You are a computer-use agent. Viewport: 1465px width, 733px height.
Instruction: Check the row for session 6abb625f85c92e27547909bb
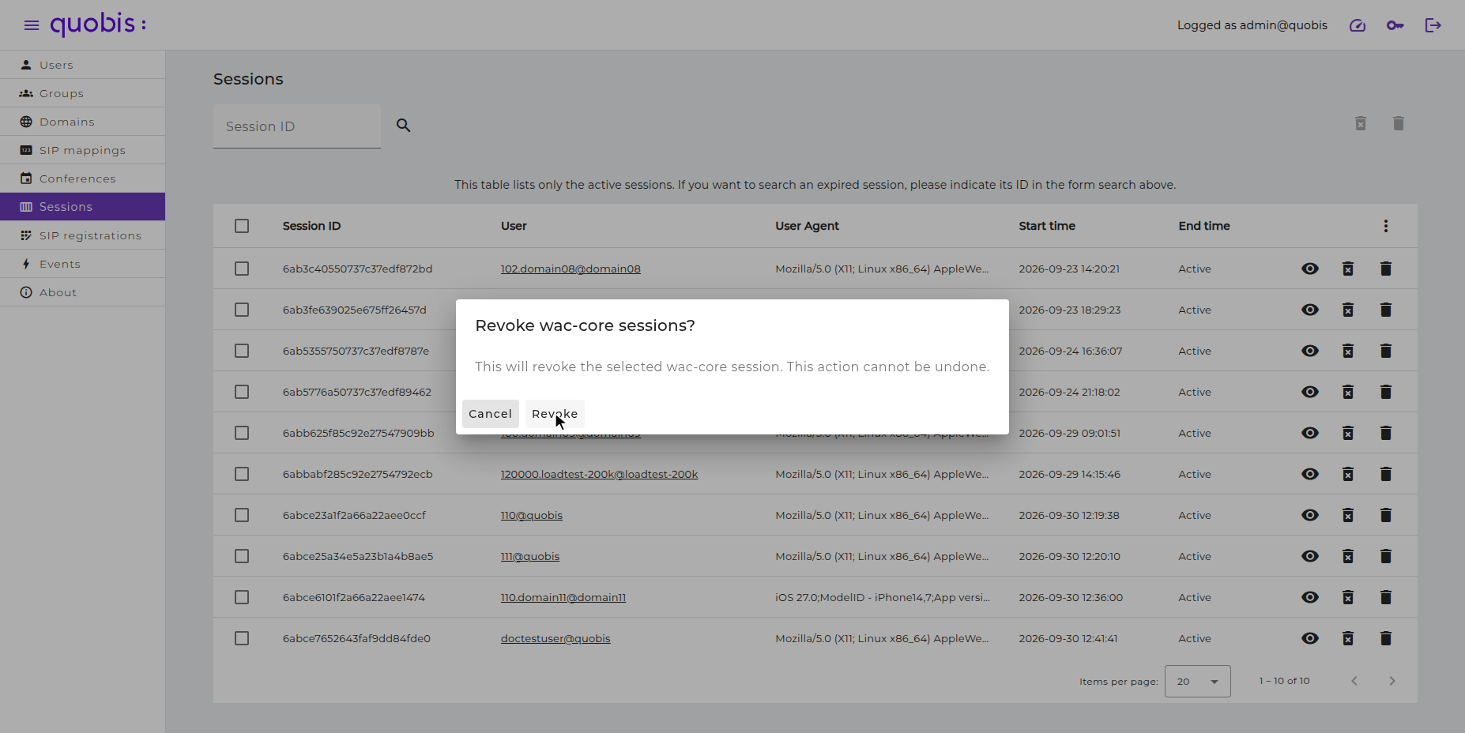point(242,433)
